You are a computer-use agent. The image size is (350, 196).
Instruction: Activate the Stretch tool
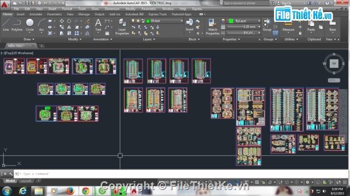[x=62, y=33]
